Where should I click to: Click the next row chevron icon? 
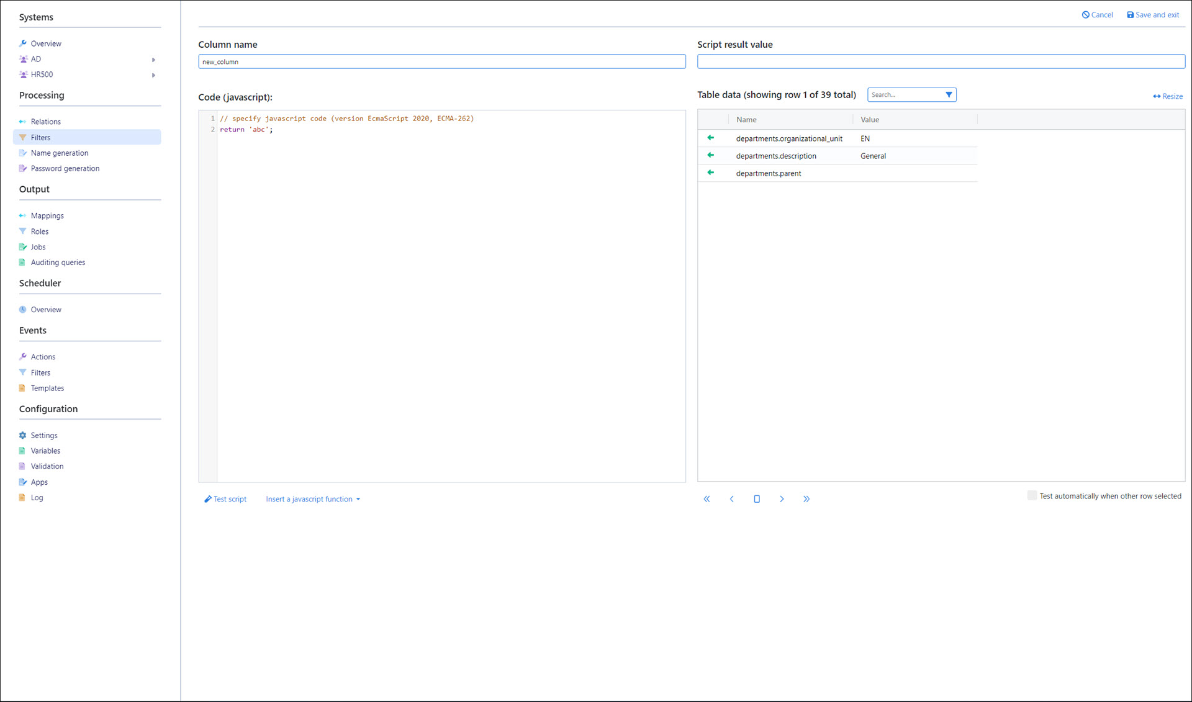pos(782,499)
